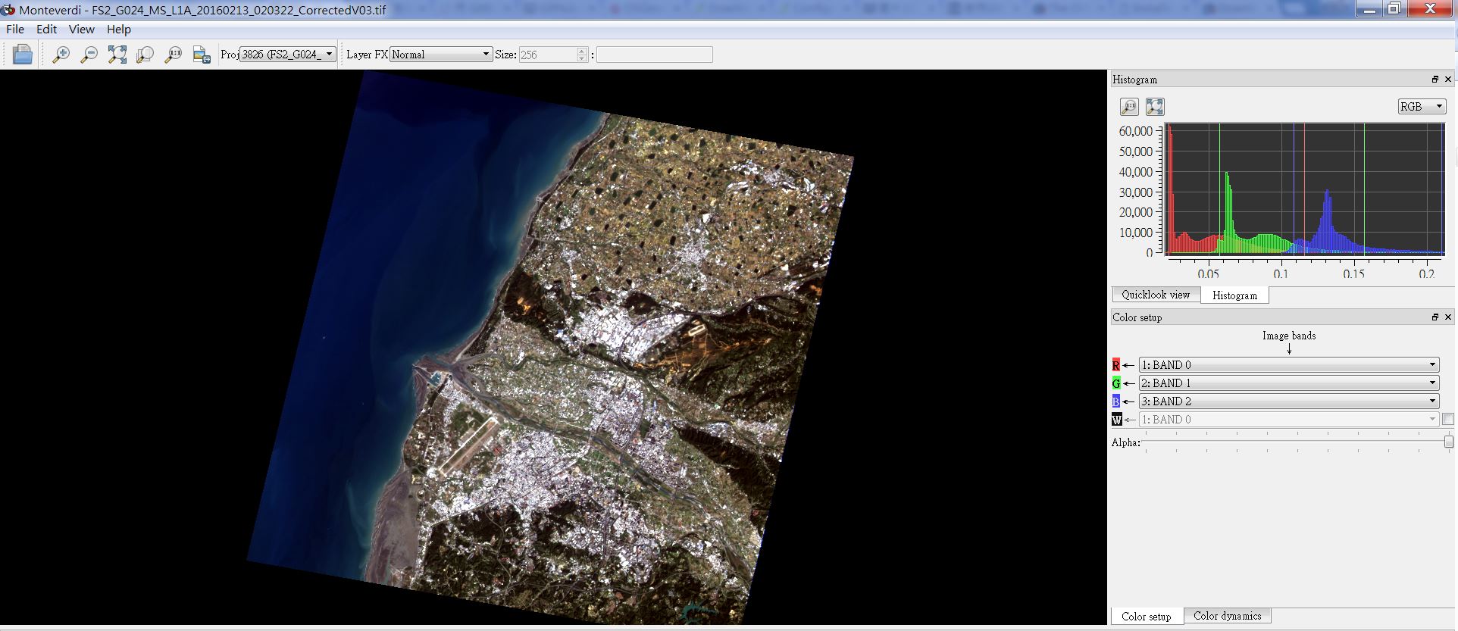Open the Proj projection dropdown

click(x=287, y=55)
